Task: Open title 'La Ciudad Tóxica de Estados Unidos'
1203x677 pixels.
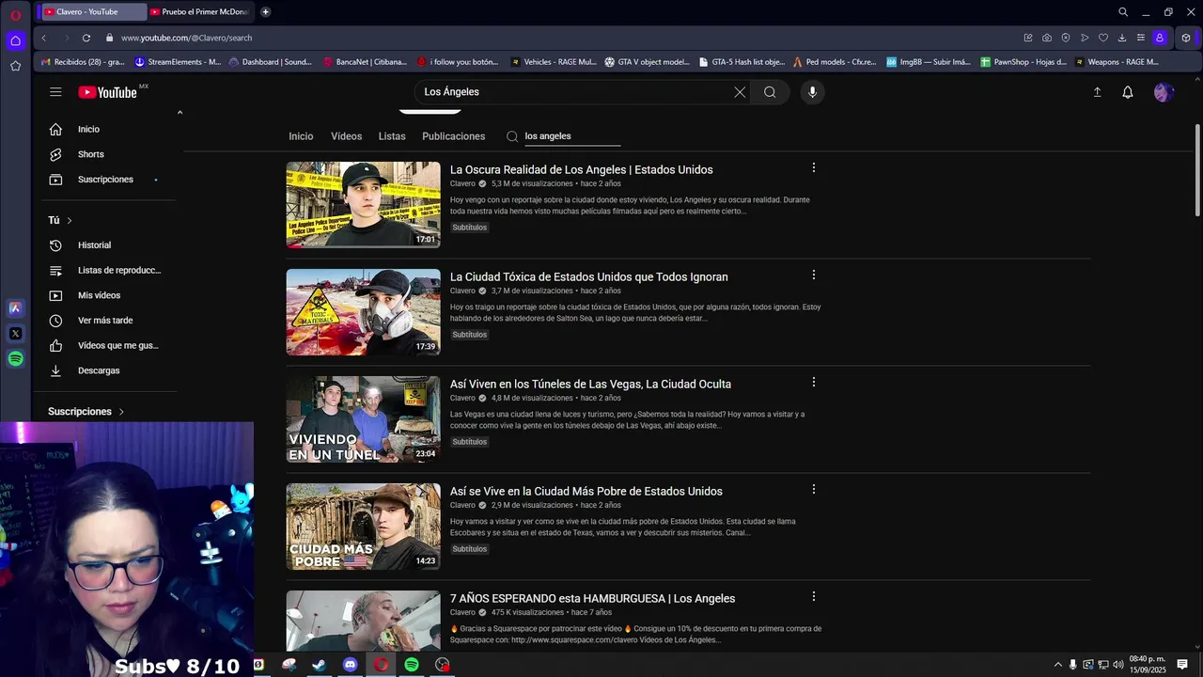Action: 588,277
